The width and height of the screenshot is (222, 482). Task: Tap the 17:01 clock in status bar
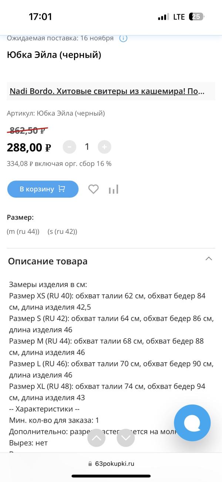coord(40,17)
